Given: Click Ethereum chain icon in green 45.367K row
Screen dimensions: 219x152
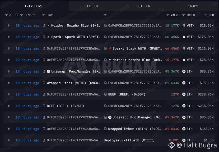Looking at the screenshot, I should (x=9, y=71).
